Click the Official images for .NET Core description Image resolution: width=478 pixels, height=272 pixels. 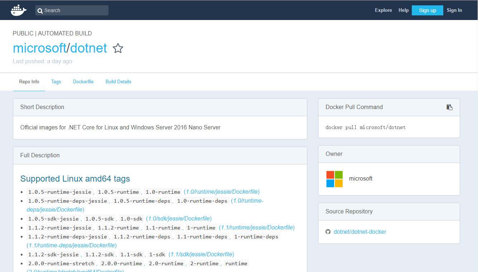(x=121, y=128)
